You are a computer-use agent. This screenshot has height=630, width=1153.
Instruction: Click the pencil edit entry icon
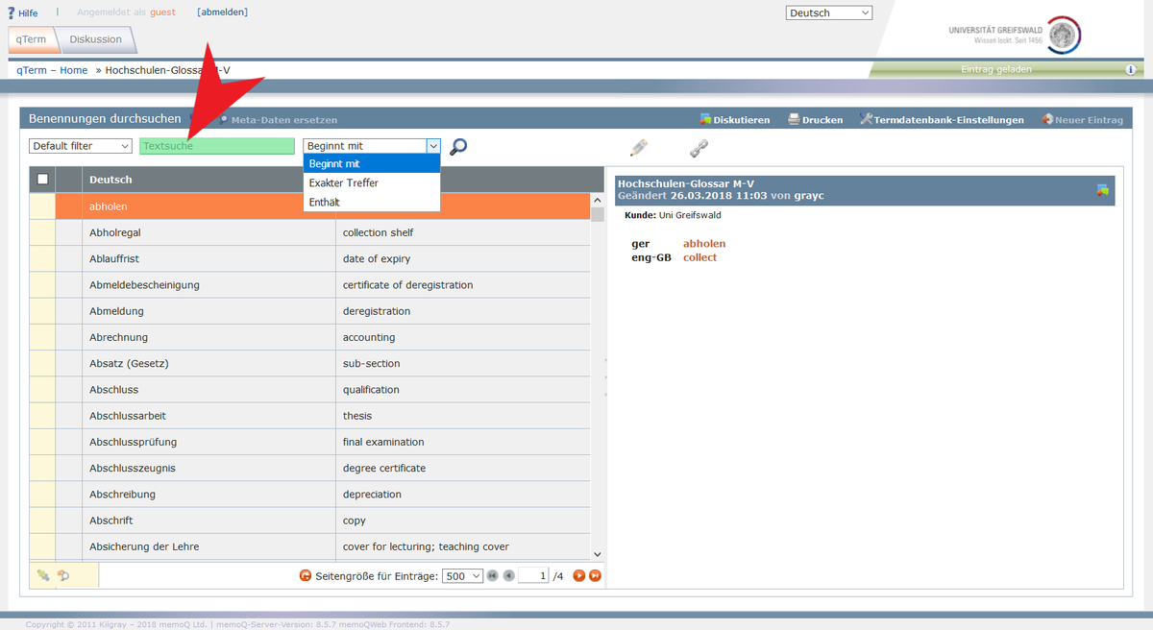coord(639,148)
